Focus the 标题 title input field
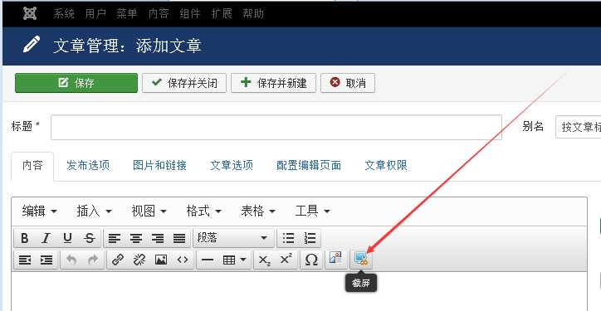The height and width of the screenshot is (311, 601). (276, 127)
